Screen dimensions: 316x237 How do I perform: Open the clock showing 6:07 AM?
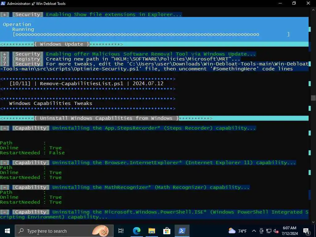coord(289,231)
